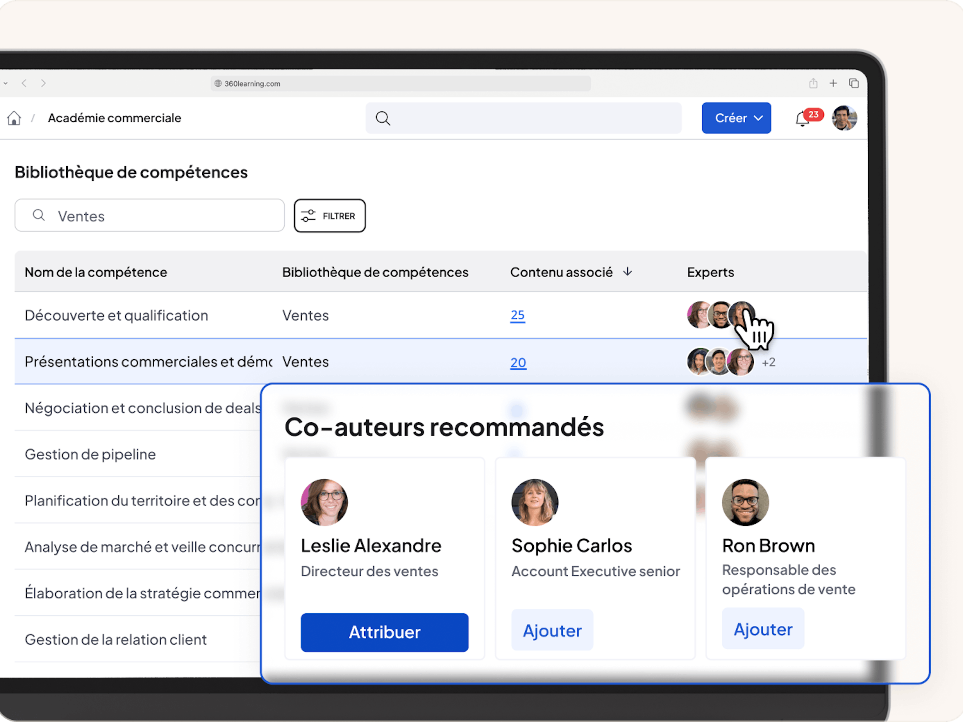
Task: Click the Attribuer button for Leslie Alexandre
Action: coord(384,632)
